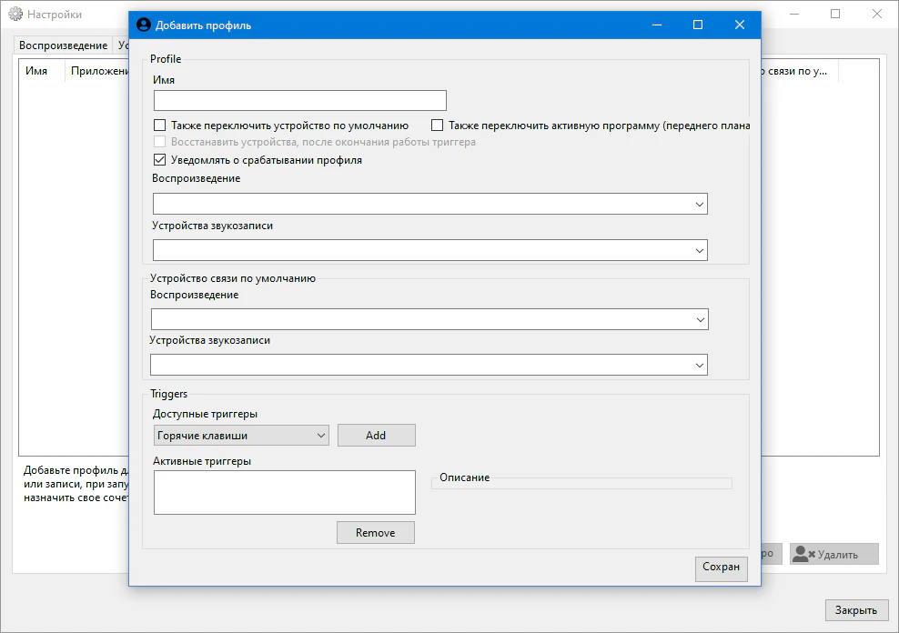Switch to the Воспроизведение tab
The height and width of the screenshot is (633, 899).
[x=63, y=45]
